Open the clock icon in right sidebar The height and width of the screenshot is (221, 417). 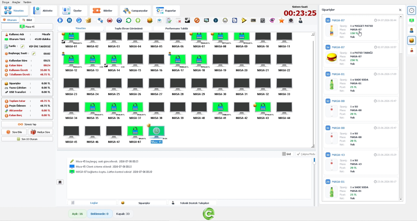click(412, 10)
